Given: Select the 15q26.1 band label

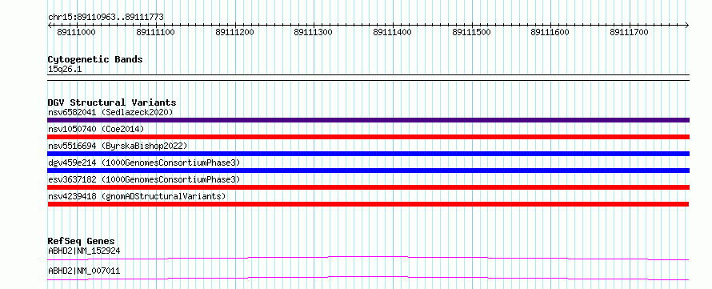Looking at the screenshot, I should pos(65,70).
